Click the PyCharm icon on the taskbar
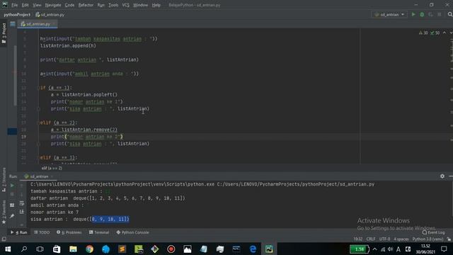453x255 pixels. click(x=269, y=249)
